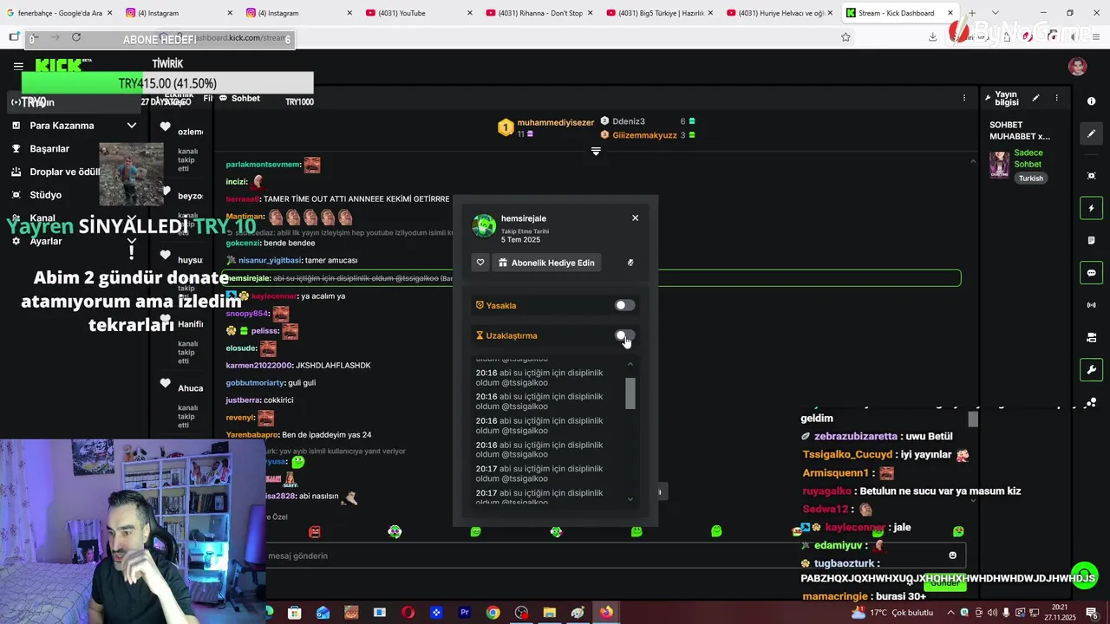The width and height of the screenshot is (1110, 624).
Task: Open File Explorer from the taskbar
Action: [549, 613]
